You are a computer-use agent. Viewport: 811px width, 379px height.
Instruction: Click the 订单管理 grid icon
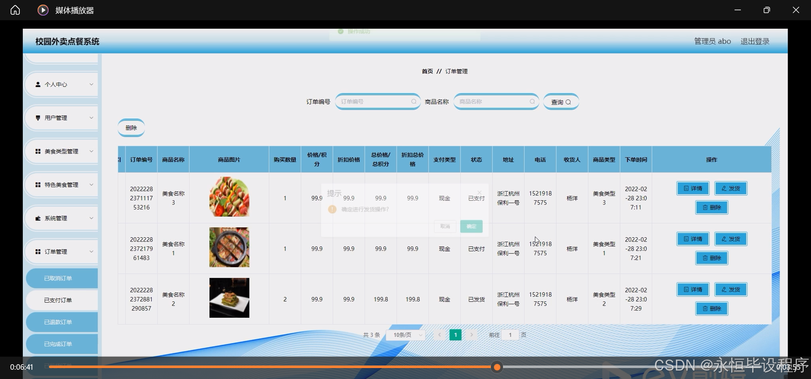pos(38,252)
